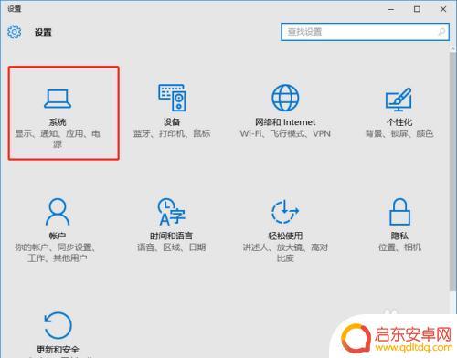457x358 pixels.
Task: Open the 设备 keyboard and speaker icon
Action: point(172,98)
